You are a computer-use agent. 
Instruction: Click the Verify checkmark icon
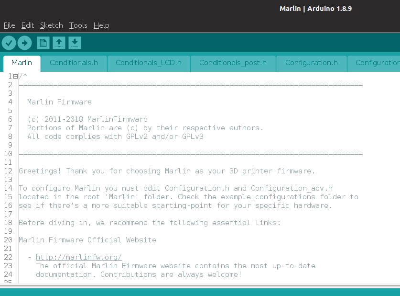tap(9, 43)
